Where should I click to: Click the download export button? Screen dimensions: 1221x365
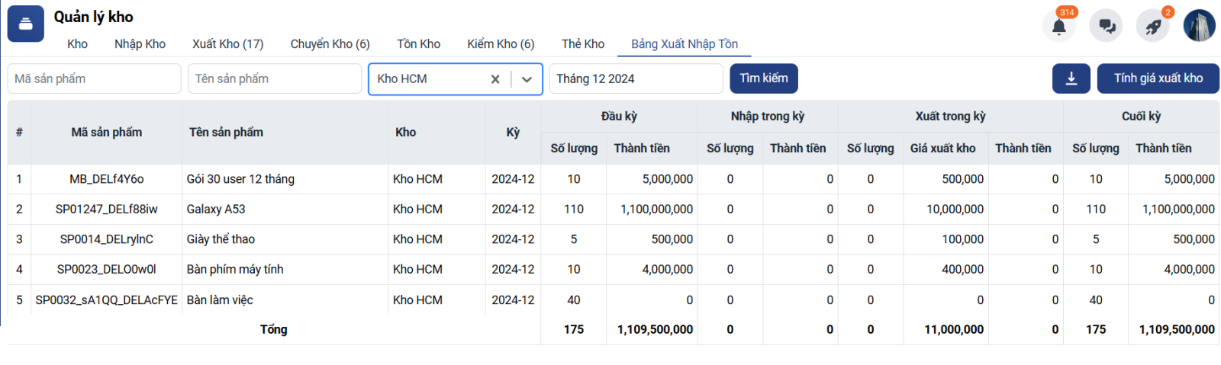[x=1071, y=78]
